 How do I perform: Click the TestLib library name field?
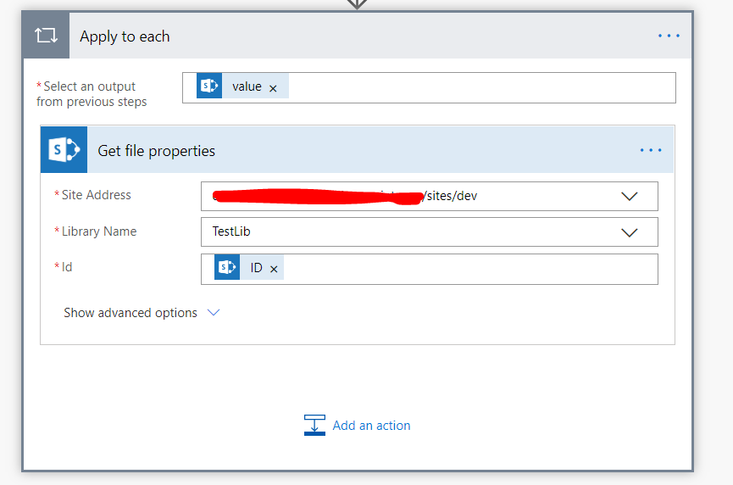click(x=429, y=232)
